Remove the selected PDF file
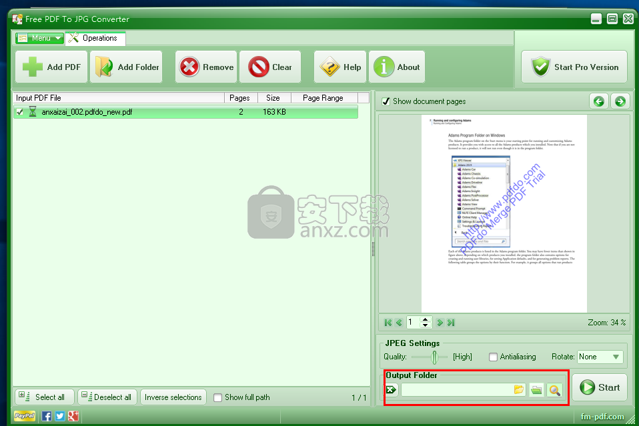This screenshot has width=639, height=426. (206, 67)
